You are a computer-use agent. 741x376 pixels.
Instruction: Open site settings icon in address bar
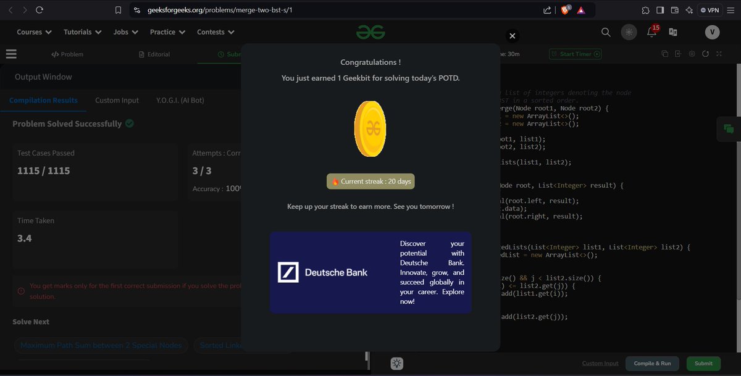tap(137, 10)
